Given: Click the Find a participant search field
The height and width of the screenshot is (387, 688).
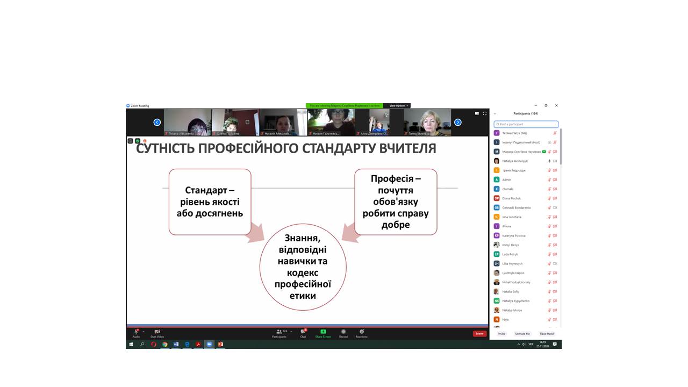Looking at the screenshot, I should 526,124.
